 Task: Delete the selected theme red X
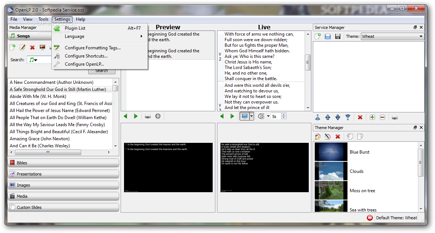(x=338, y=137)
